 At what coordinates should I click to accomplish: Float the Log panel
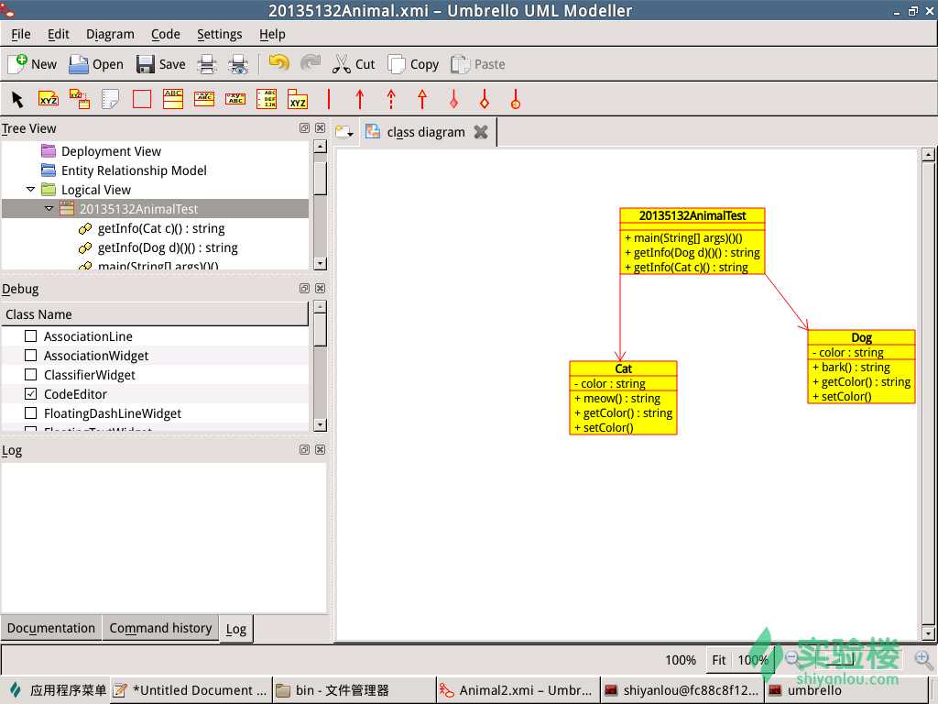pos(304,449)
